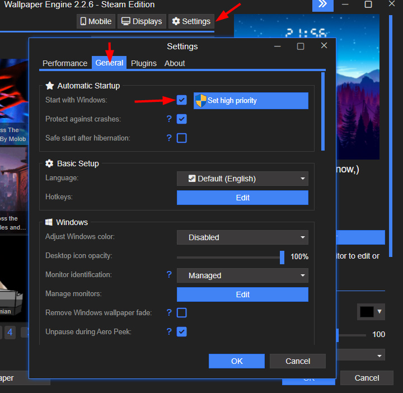Minimize the Settings dialog
Screen dimensions: 403x393
(277, 46)
